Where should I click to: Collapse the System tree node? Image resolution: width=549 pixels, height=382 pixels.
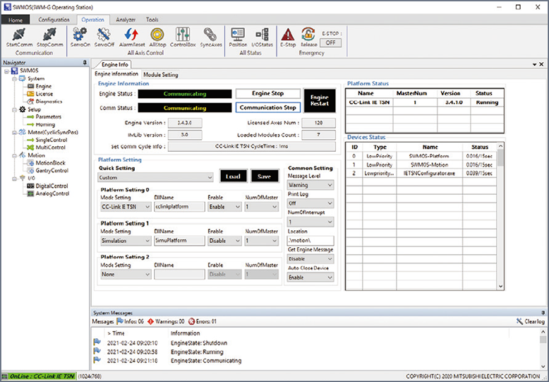click(14, 79)
